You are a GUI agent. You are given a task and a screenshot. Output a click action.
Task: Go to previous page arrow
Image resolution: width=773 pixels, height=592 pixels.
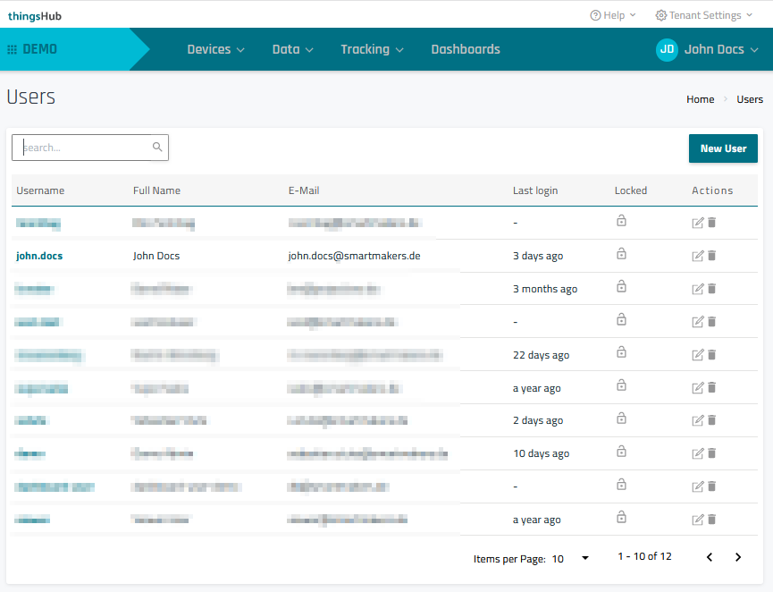(710, 557)
